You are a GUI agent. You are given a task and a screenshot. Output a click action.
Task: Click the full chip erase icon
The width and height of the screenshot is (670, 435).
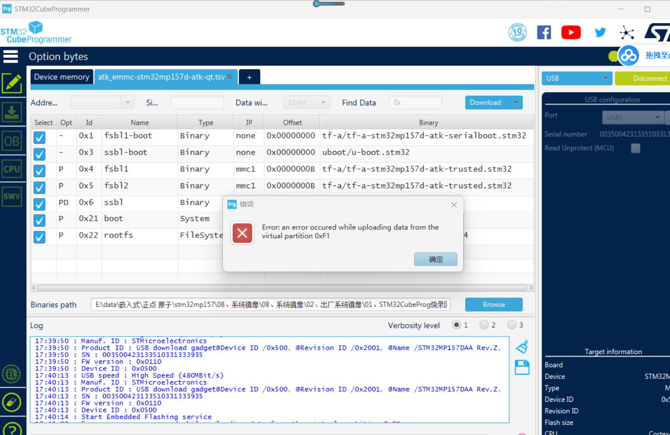(x=12, y=402)
